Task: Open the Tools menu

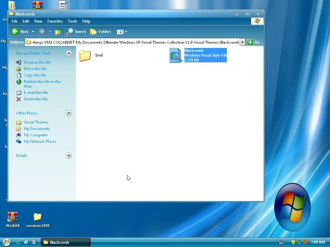Action: pyautogui.click(x=72, y=21)
